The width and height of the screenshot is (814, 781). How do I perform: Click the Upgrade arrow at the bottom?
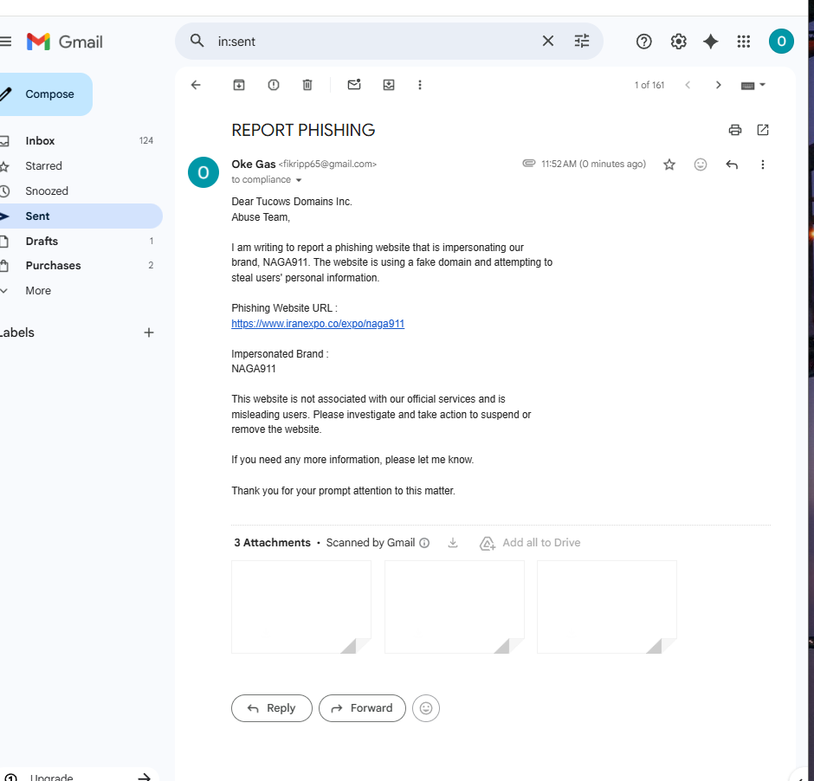point(145,777)
